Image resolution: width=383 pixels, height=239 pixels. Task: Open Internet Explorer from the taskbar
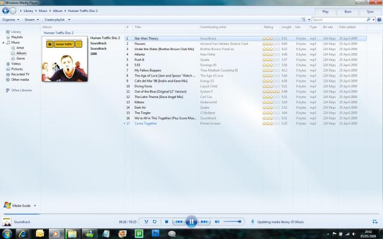(x=24, y=233)
